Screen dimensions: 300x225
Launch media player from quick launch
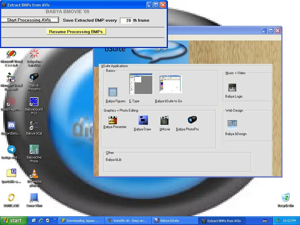[48, 221]
